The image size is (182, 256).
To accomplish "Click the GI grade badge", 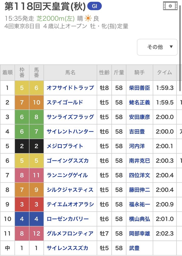I will tap(94, 6).
